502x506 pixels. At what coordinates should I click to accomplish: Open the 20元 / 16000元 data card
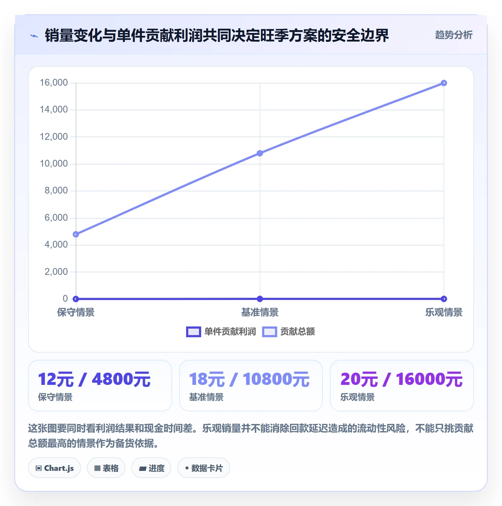coord(402,386)
